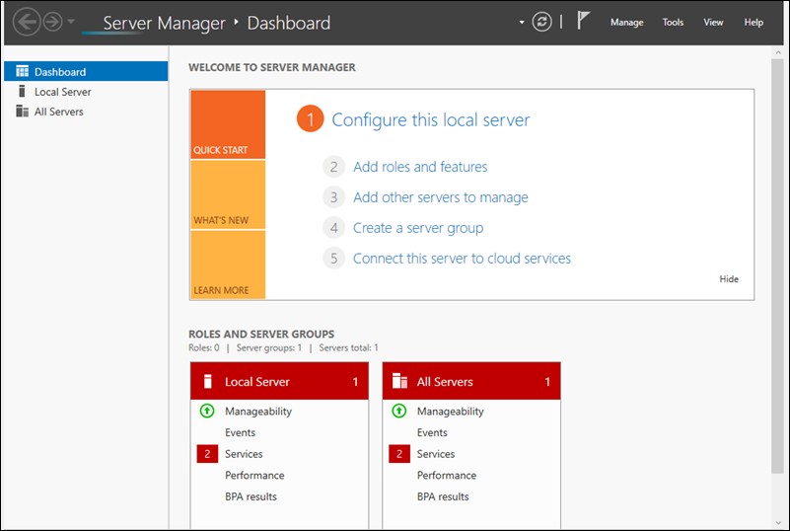Open the navigation history dropdown arrow
Viewport: 790px width, 531px height.
71,22
